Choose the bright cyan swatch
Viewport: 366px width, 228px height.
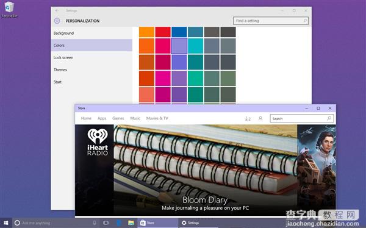pos(196,46)
